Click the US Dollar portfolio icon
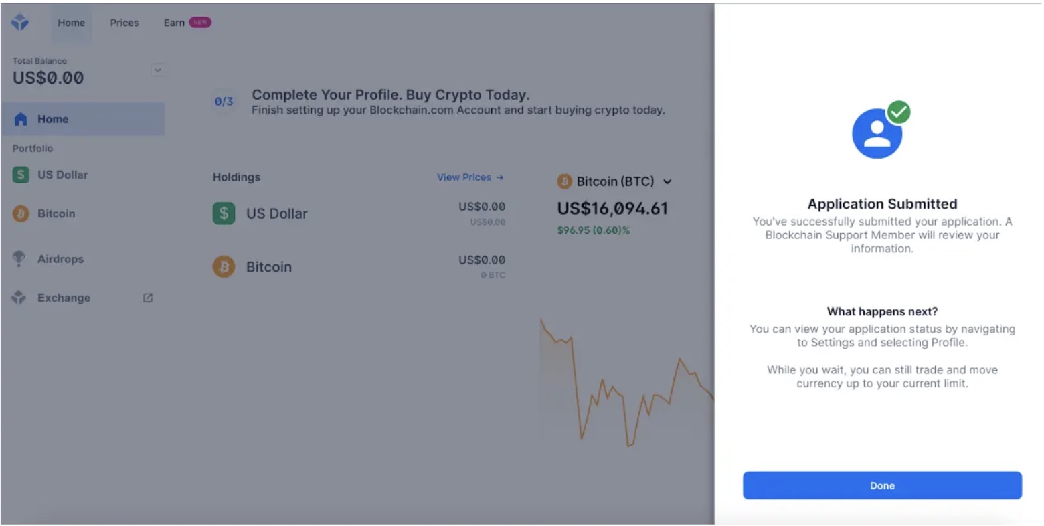 (x=21, y=175)
